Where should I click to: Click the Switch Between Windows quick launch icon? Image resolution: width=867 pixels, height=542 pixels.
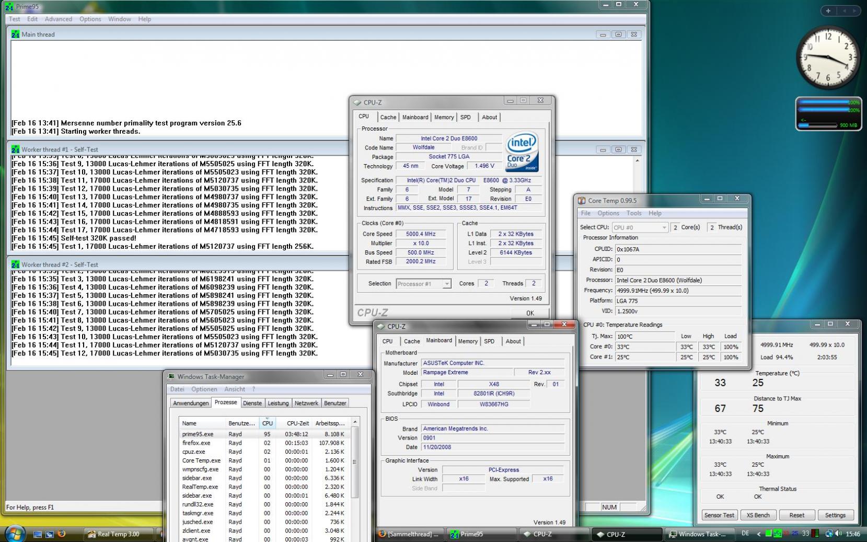(x=50, y=534)
